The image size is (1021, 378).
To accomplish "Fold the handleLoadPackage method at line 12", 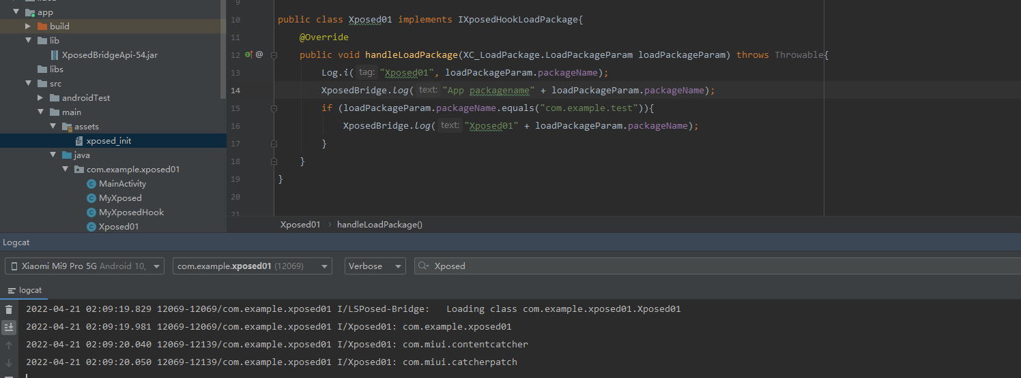I will point(274,55).
